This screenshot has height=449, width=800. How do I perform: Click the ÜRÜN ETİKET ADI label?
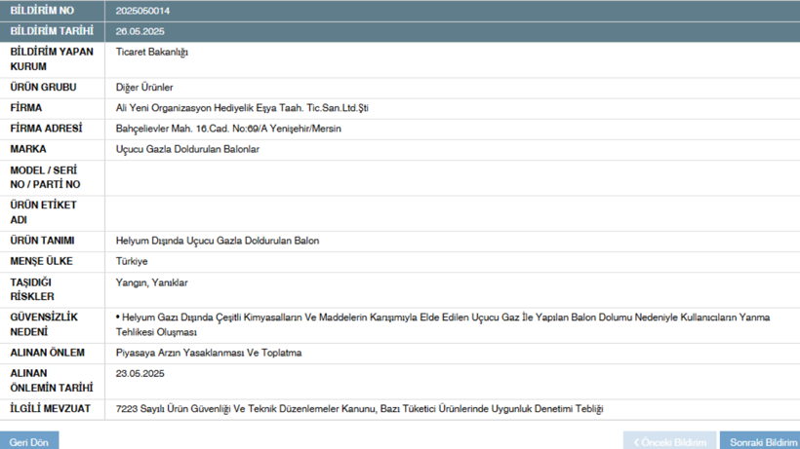click(x=43, y=212)
